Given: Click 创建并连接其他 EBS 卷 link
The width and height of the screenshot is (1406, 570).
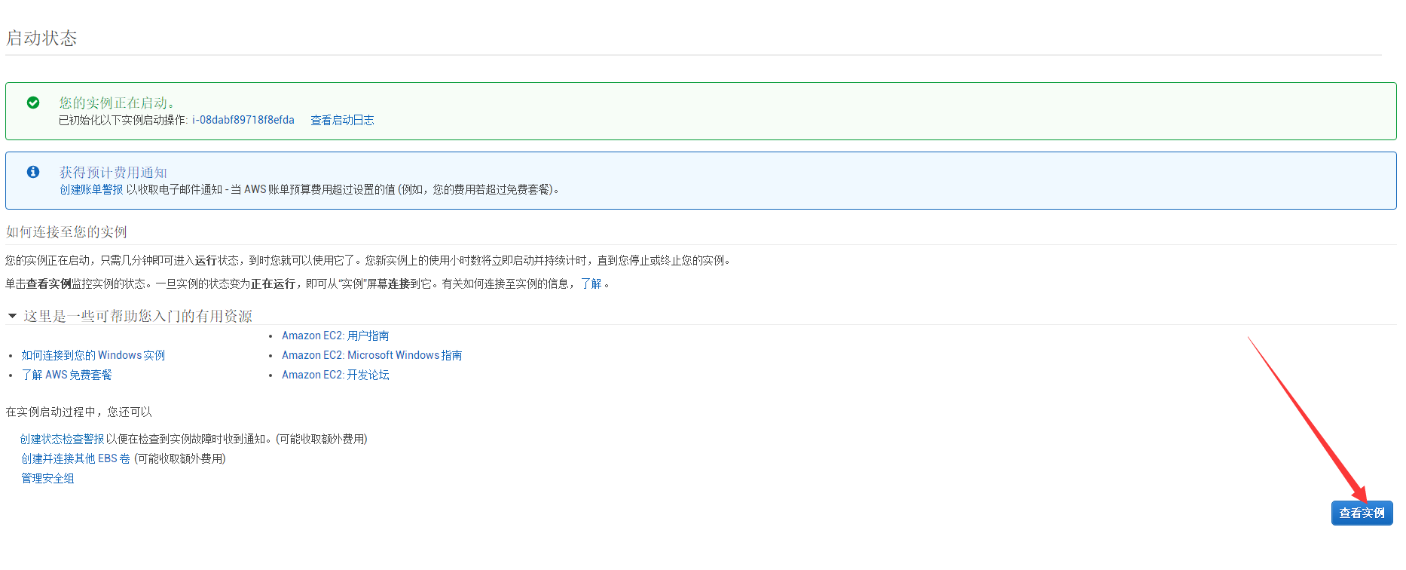Looking at the screenshot, I should (75, 458).
